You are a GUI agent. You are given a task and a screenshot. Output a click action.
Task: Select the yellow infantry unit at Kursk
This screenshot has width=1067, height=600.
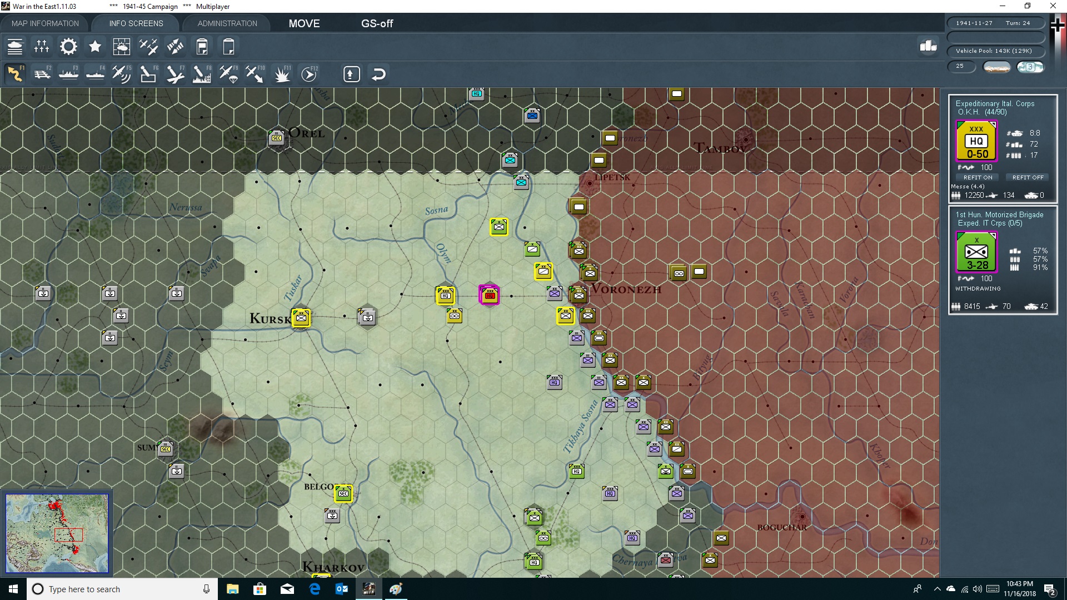pos(301,318)
